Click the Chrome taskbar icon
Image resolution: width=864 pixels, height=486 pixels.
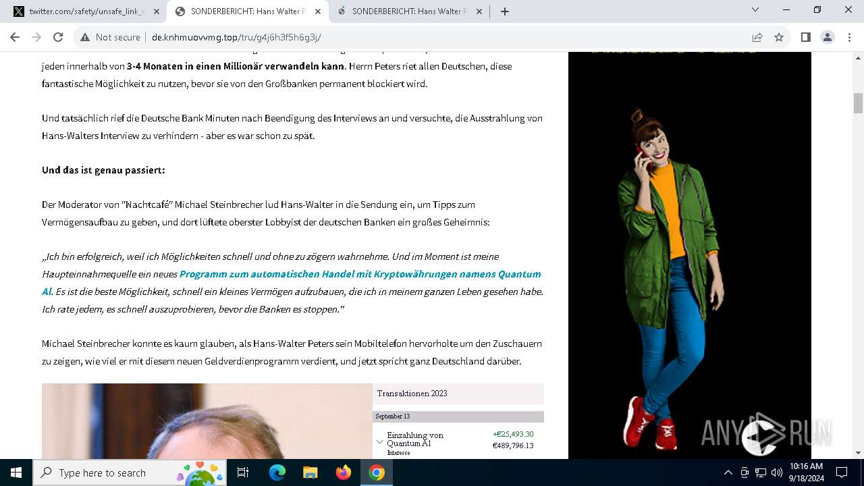(x=377, y=473)
